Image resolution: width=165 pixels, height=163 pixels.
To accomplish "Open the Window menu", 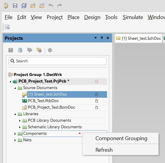I will [x=156, y=17].
